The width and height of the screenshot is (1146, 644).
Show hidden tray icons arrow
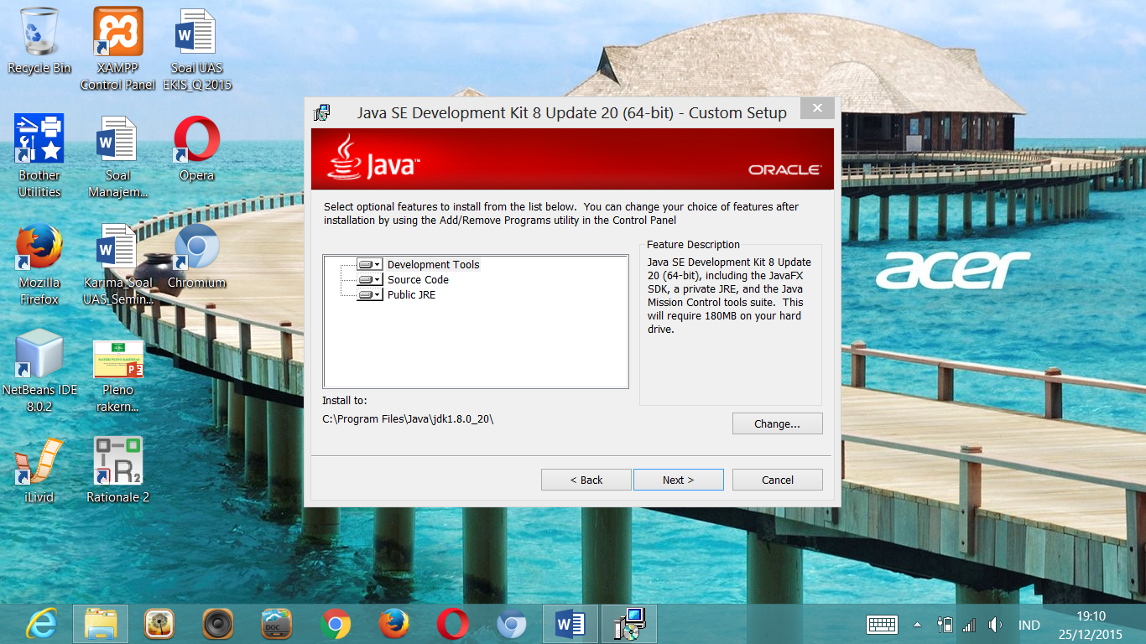tap(917, 625)
